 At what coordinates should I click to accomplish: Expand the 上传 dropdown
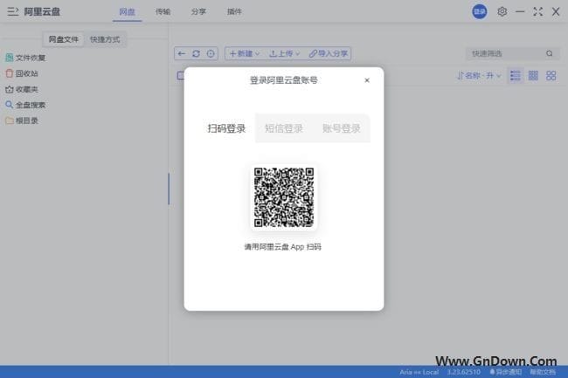coord(285,53)
